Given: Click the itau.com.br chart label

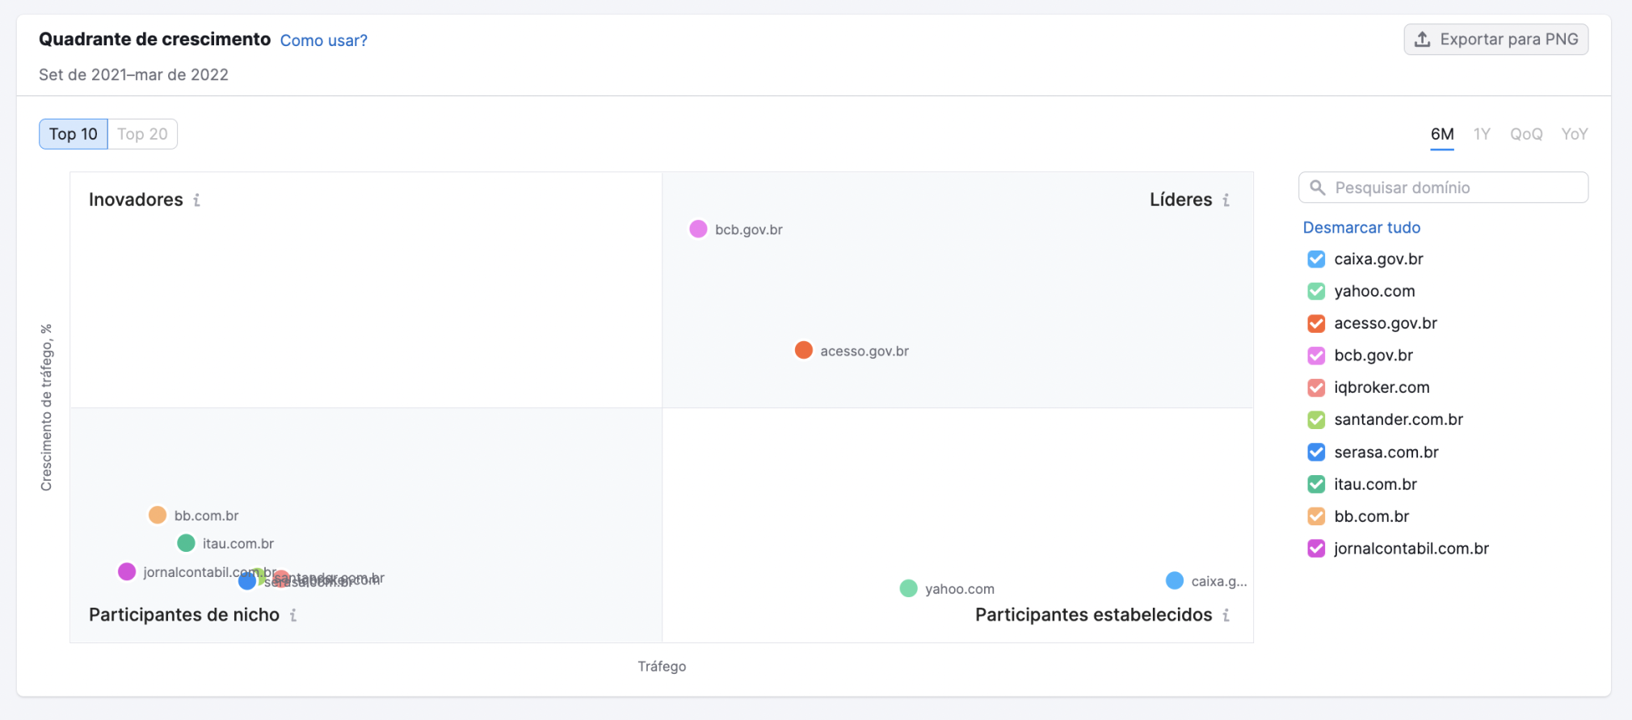Looking at the screenshot, I should pos(238,544).
